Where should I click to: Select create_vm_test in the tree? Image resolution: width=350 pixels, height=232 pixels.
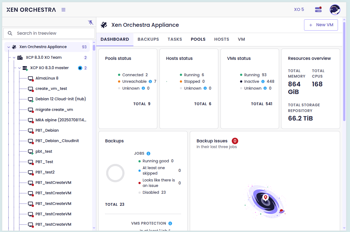51,89
